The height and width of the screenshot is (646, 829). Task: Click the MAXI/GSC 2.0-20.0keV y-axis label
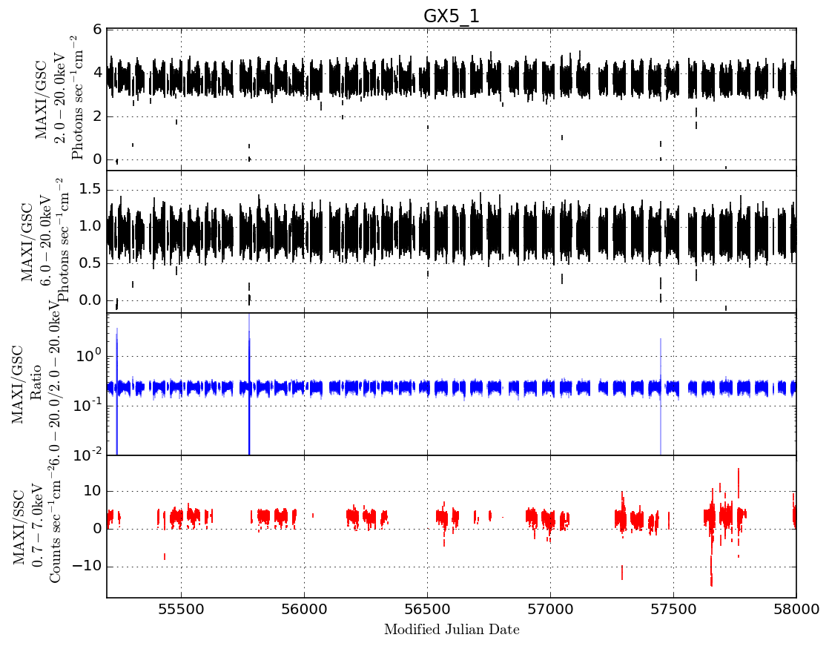point(59,99)
